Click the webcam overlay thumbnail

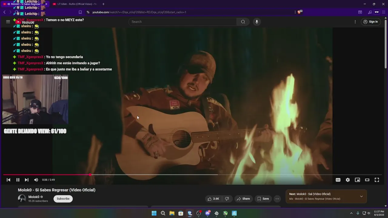35,100
